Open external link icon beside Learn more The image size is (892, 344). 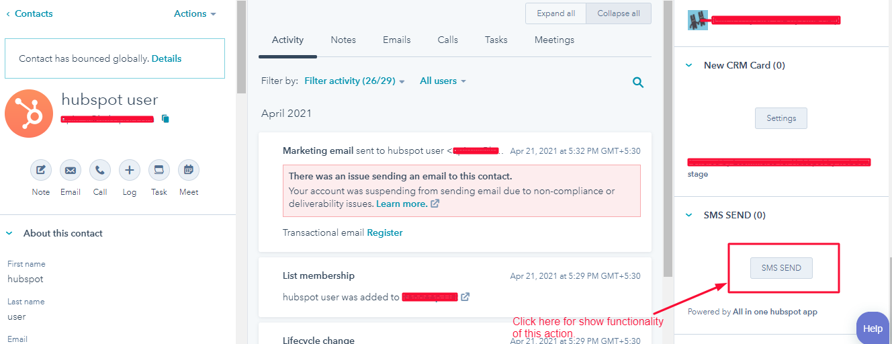coord(435,204)
